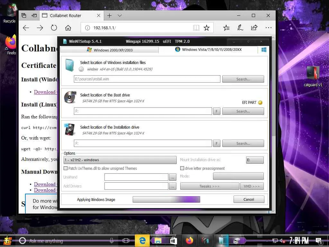Click the F button next to Installation drive
Screen dimensions: 329x247
click(x=217, y=143)
